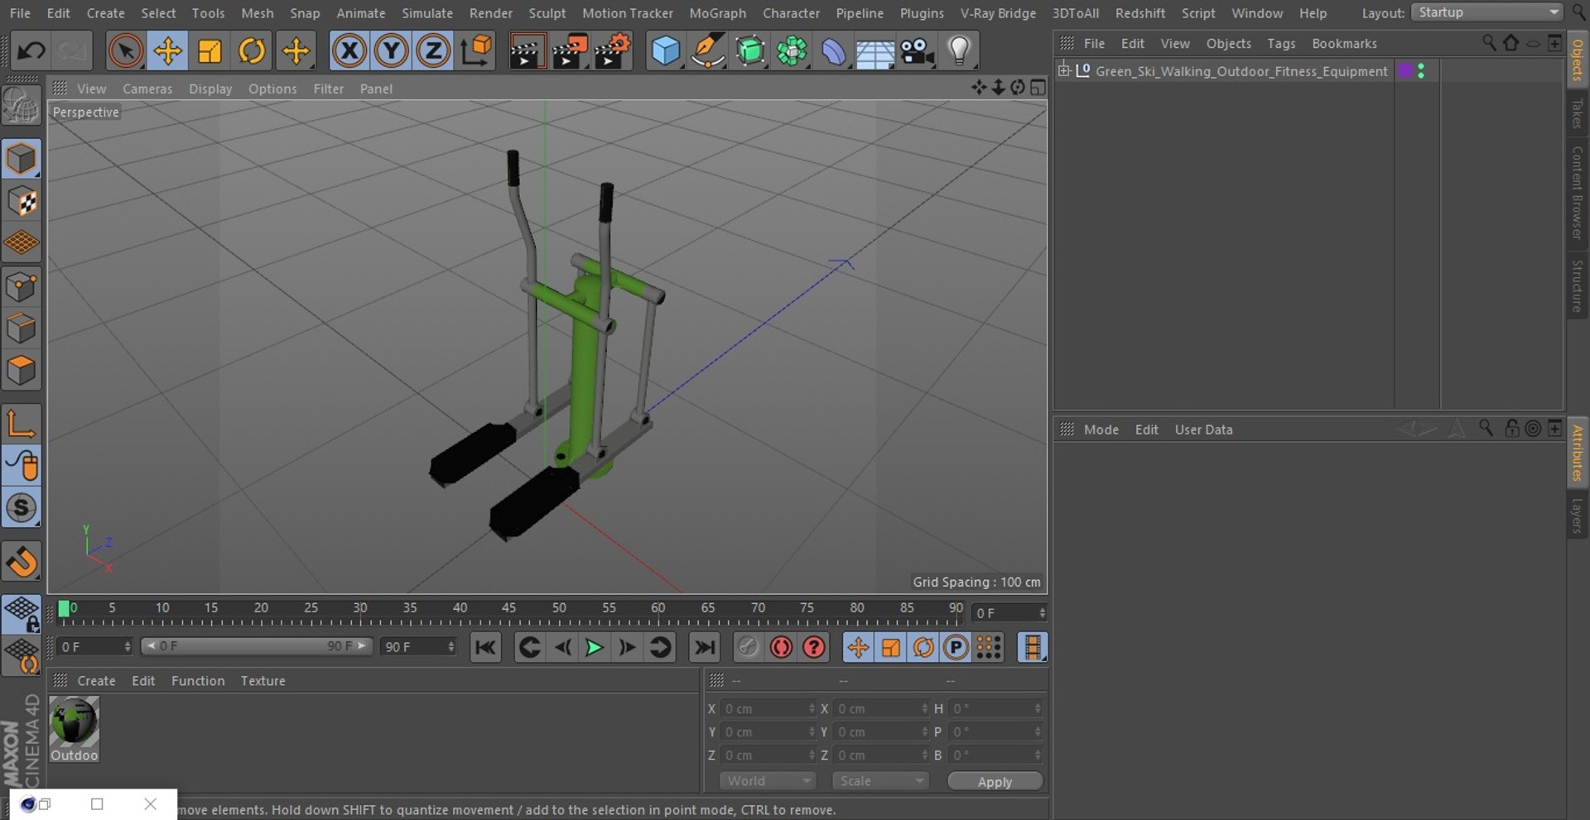Toggle autokeying button
Image resolution: width=1590 pixels, height=820 pixels.
(x=781, y=647)
